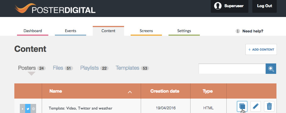Click the info icon beside Need help
This screenshot has width=286, height=113.
(238, 31)
